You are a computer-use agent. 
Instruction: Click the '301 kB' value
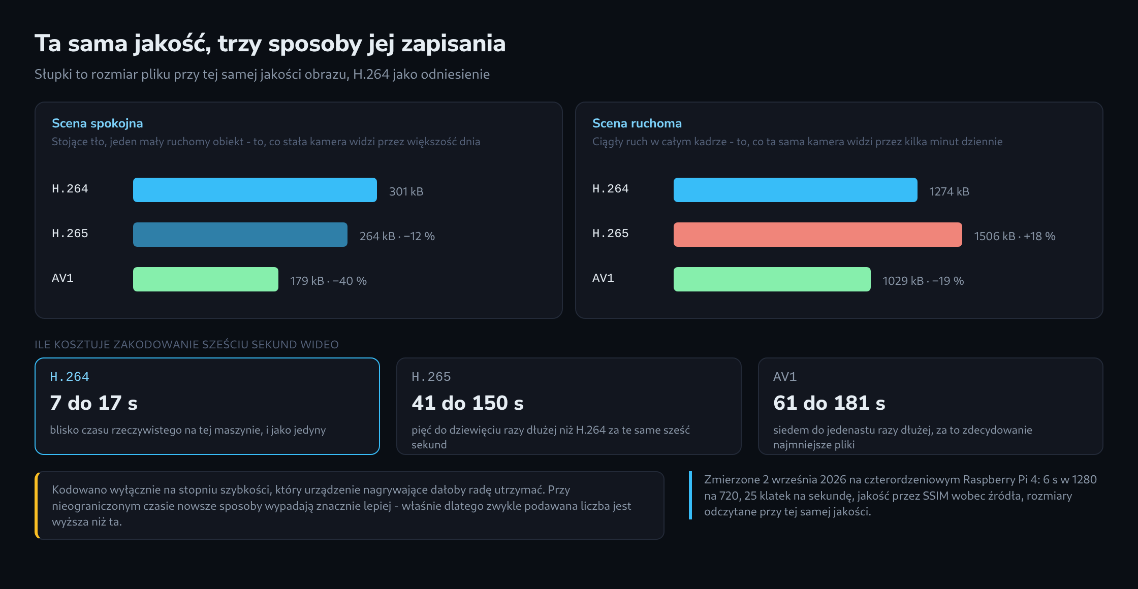(x=406, y=191)
